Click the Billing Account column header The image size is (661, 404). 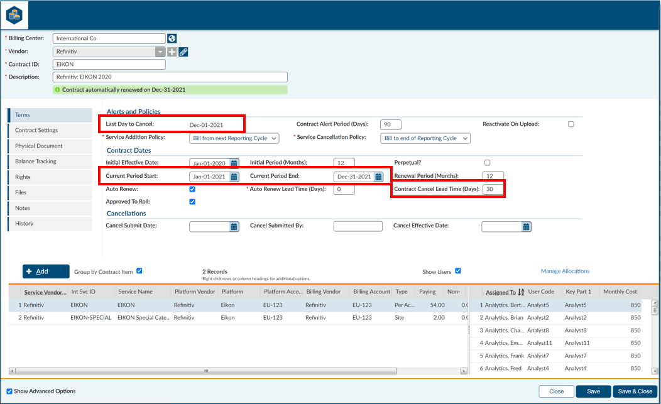pyautogui.click(x=371, y=292)
